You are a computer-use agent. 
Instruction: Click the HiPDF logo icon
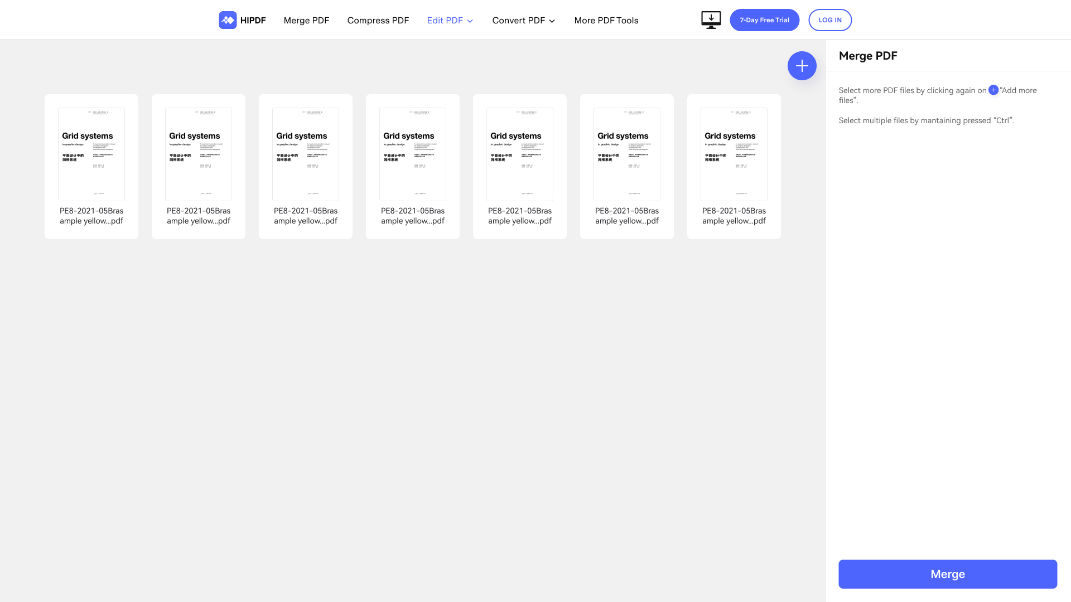[x=228, y=20]
